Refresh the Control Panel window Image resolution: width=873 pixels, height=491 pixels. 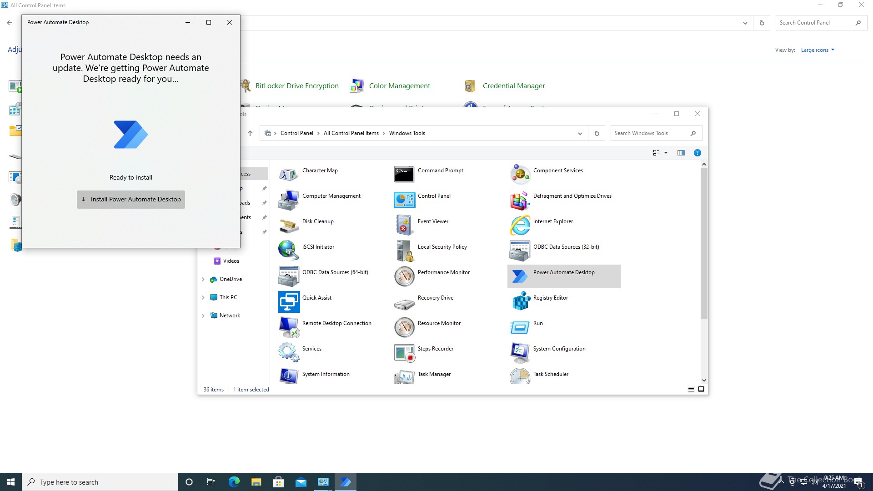(762, 23)
